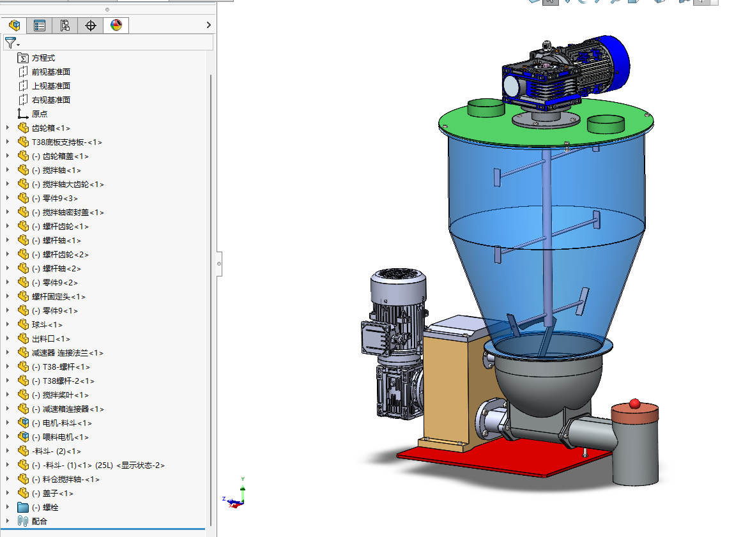Select the 右视基准面 plane icon
Screen dimensions: 734x537
[22, 100]
